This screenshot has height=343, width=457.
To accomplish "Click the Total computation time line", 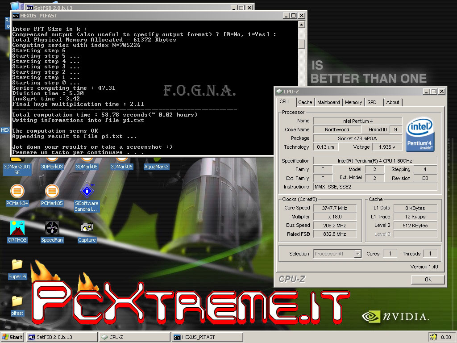I will pos(105,115).
